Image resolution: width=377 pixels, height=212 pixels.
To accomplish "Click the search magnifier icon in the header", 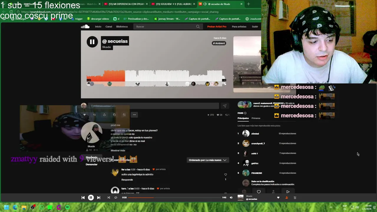I will (x=198, y=26).
